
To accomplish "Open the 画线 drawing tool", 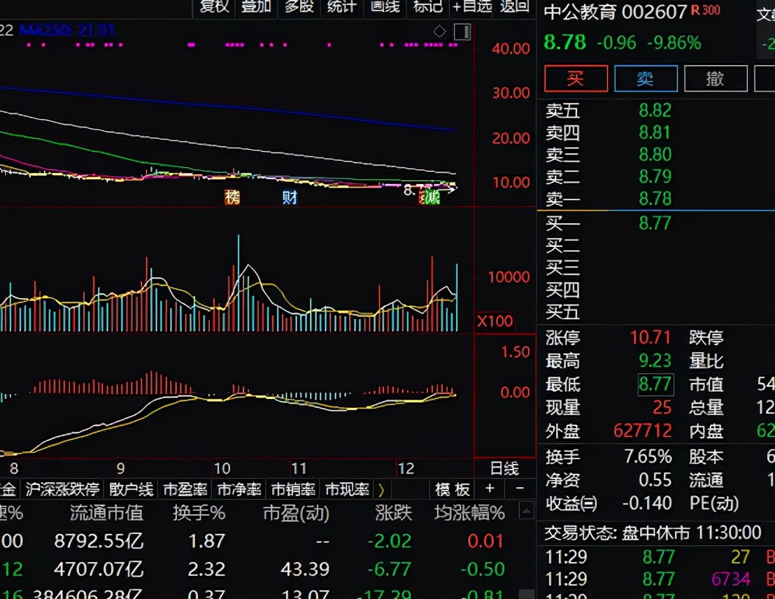I will coord(385,7).
